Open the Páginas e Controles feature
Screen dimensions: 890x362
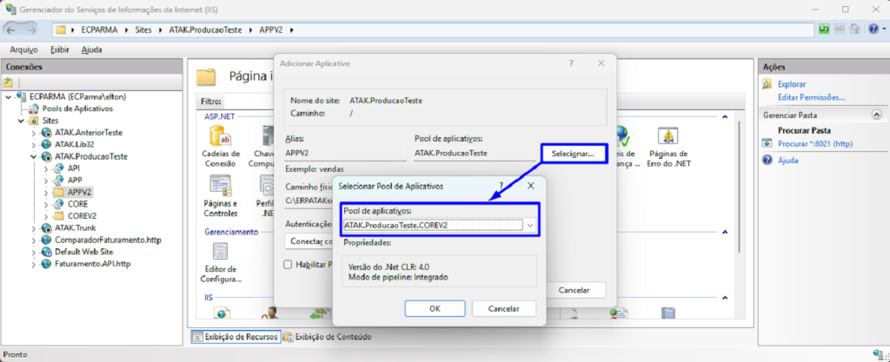coord(218,185)
